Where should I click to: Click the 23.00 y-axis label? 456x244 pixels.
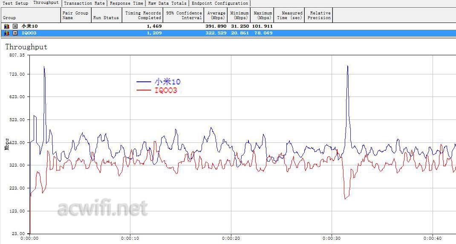(x=18, y=233)
